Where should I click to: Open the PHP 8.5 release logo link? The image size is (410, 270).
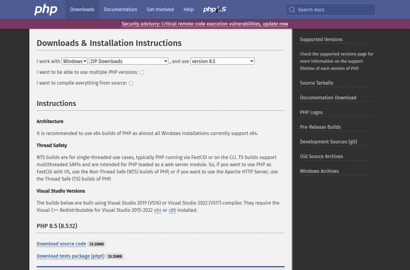[215, 10]
